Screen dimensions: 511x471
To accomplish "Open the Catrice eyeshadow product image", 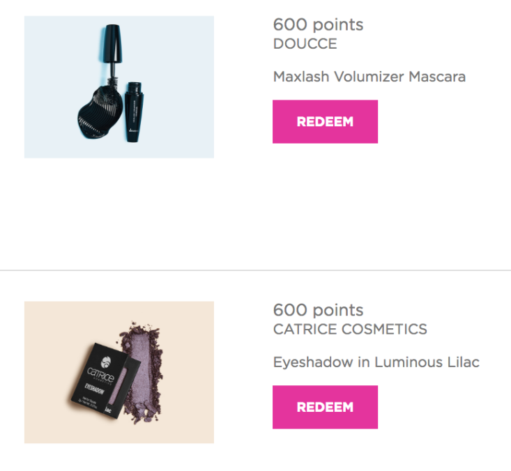I will [119, 372].
